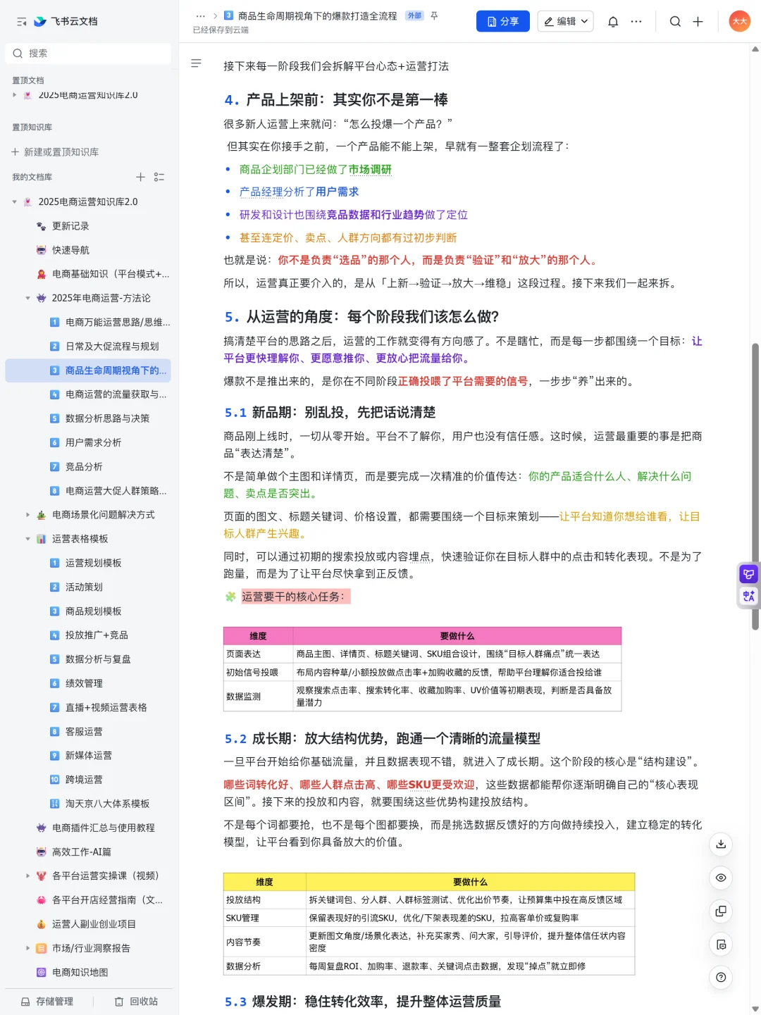Open 新媒体运营 document

click(x=88, y=756)
